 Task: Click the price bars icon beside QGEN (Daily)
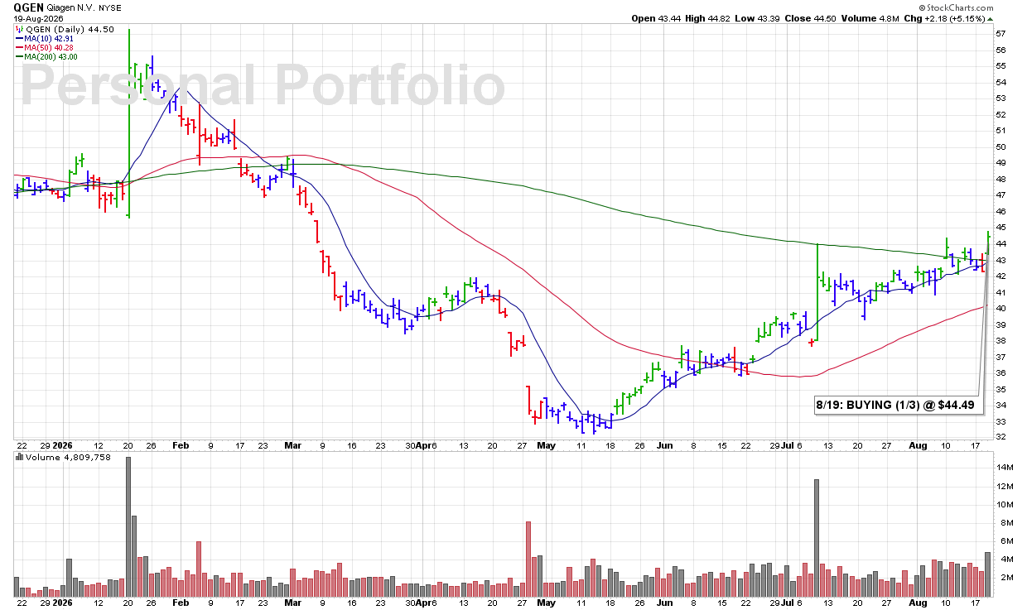pos(19,29)
